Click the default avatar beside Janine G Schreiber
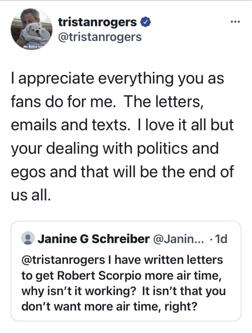The image size is (252, 333). 28,239
